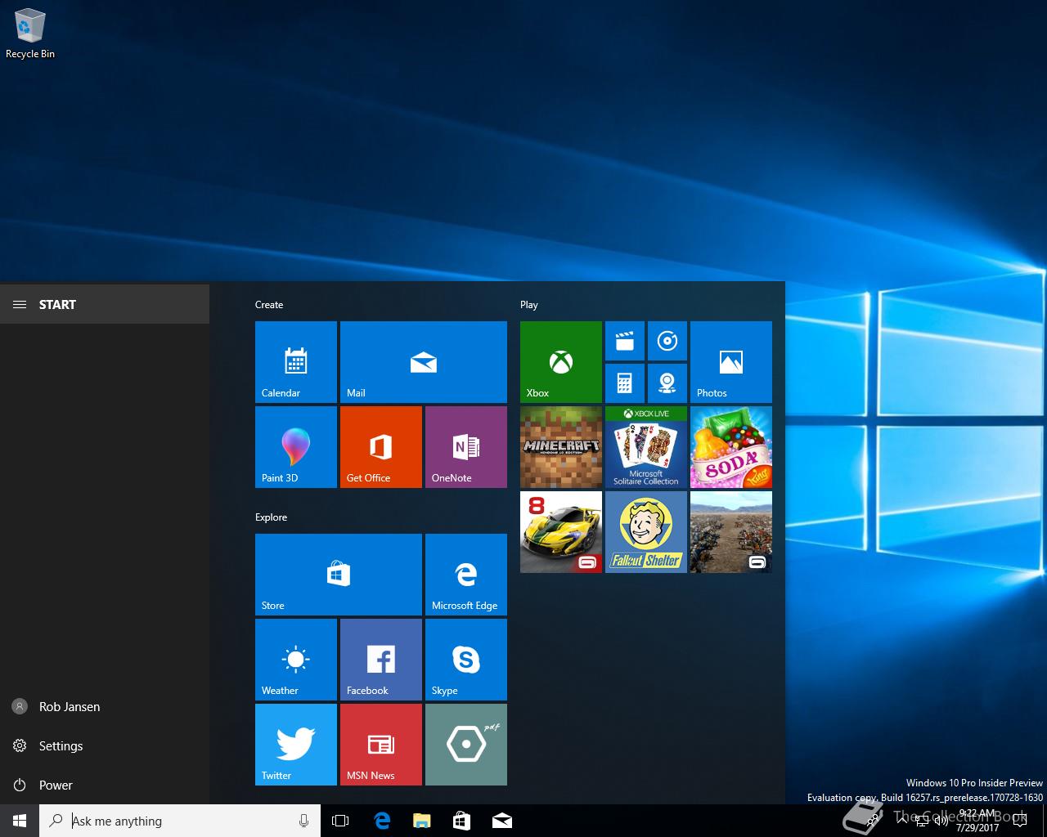Open the small Maps tile
1047x837 pixels.
click(x=667, y=383)
